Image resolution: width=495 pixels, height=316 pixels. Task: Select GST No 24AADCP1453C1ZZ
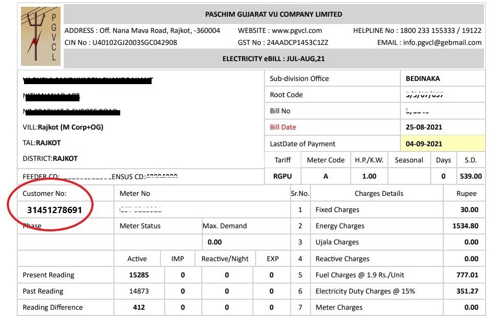[x=283, y=43]
